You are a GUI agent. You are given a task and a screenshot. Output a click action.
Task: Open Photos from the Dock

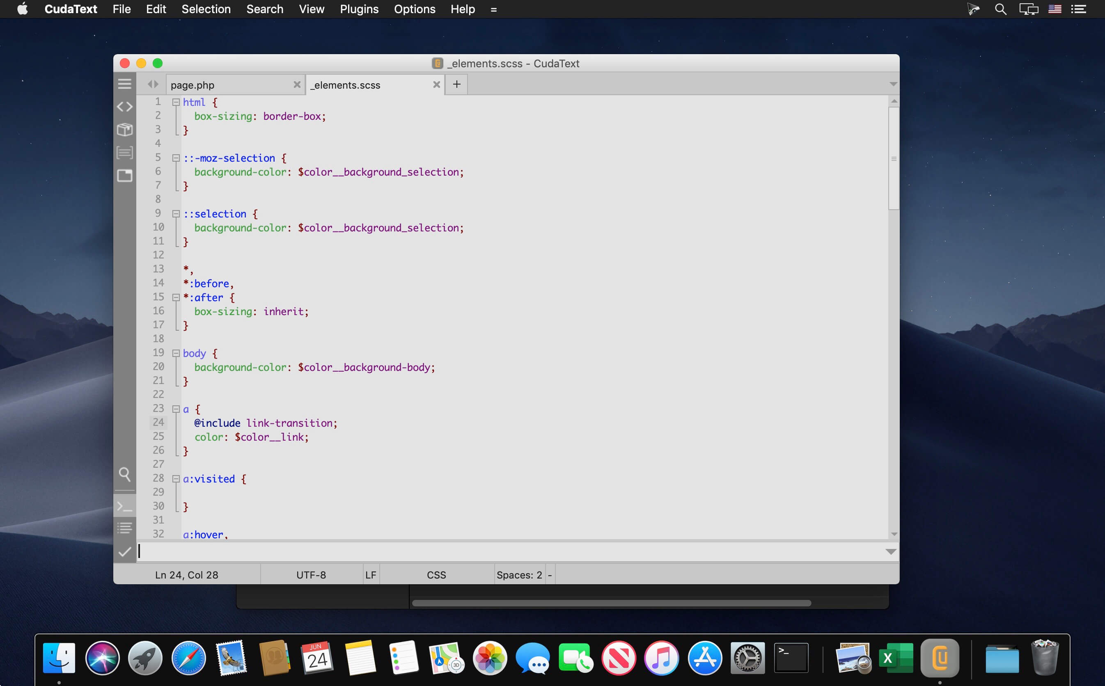click(490, 659)
